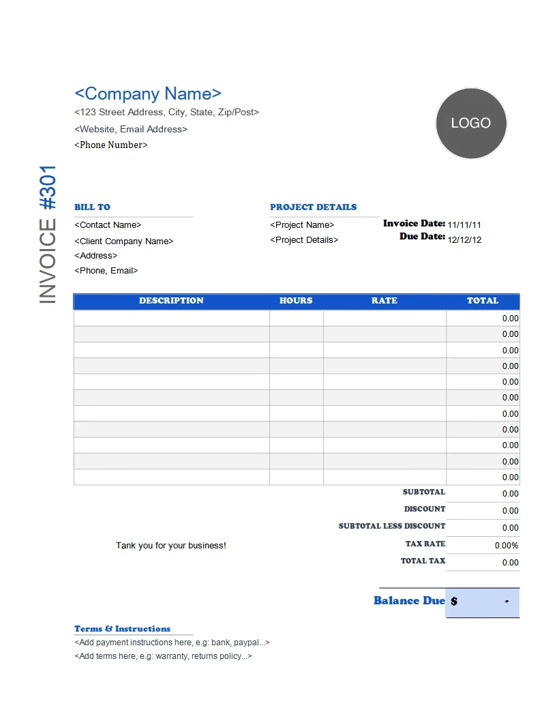Click the <Project Details> placeholder
The image size is (557, 721).
(304, 239)
